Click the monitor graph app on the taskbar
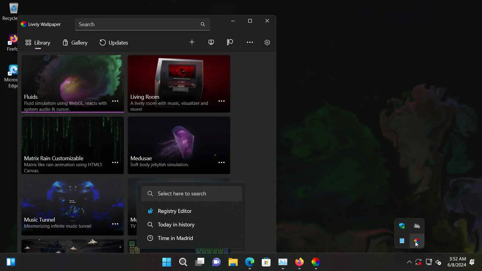Screen dimensions: 482x271 (x=283, y=262)
